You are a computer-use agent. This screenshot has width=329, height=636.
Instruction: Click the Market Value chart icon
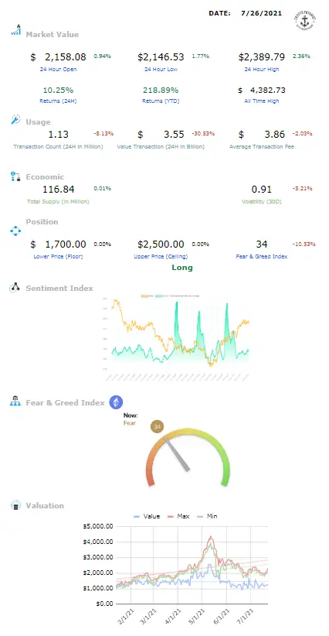[x=15, y=30]
